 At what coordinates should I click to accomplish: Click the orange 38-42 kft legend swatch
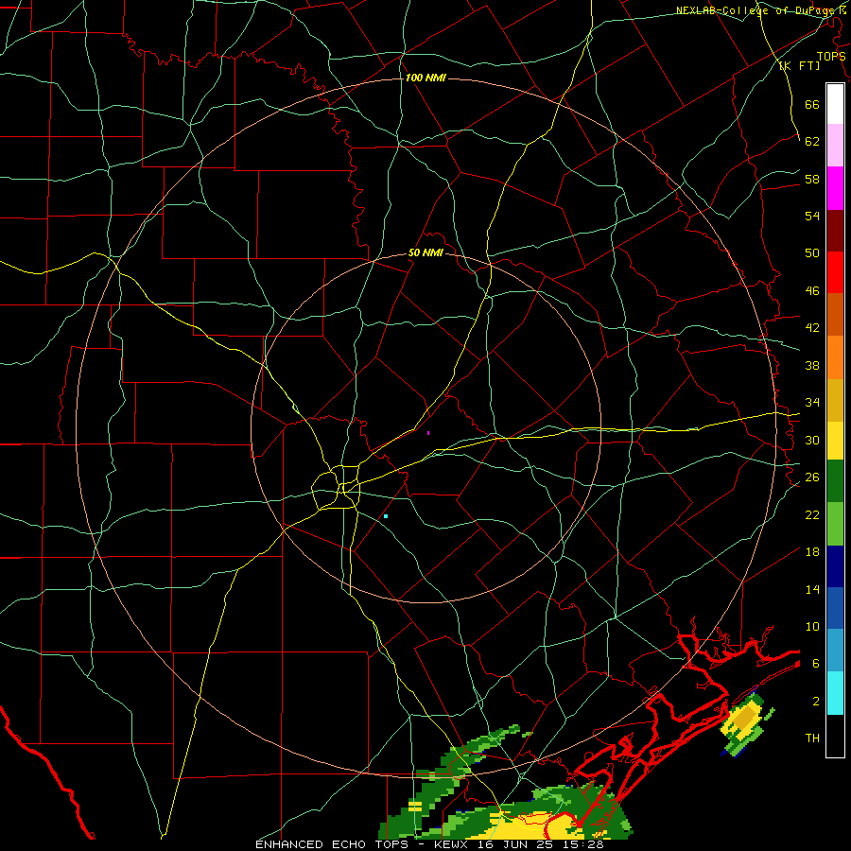[x=835, y=357]
